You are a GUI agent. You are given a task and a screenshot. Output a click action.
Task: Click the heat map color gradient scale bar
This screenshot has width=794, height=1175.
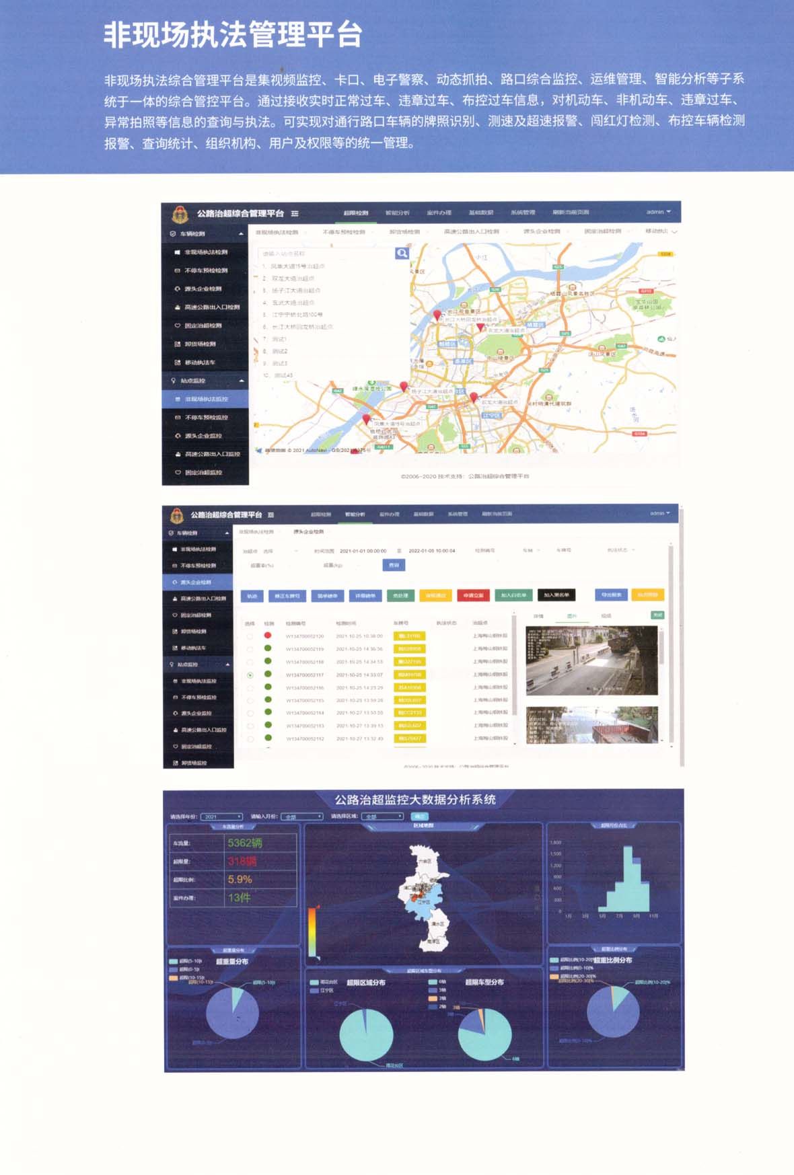pos(312,931)
